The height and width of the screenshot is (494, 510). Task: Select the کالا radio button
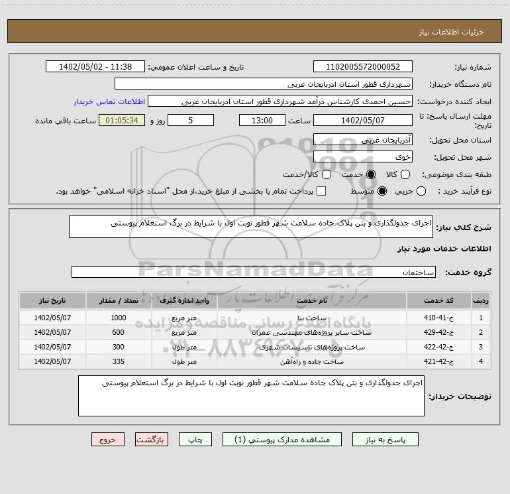pyautogui.click(x=405, y=174)
